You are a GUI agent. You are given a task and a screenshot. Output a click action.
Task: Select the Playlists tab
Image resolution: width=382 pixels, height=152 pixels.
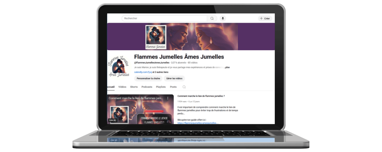(x=161, y=87)
